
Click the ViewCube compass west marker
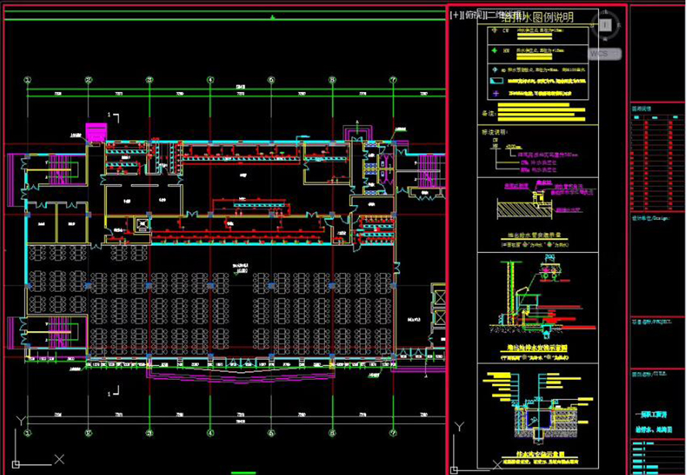[x=591, y=26]
